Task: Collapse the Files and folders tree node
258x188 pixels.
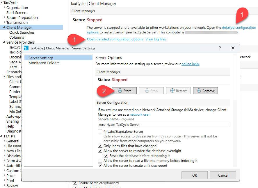Action: click(4, 77)
